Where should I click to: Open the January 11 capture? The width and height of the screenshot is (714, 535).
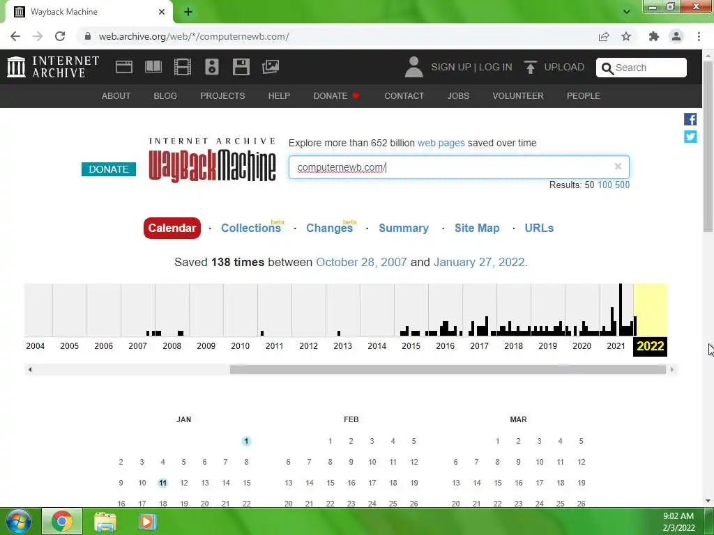click(163, 483)
